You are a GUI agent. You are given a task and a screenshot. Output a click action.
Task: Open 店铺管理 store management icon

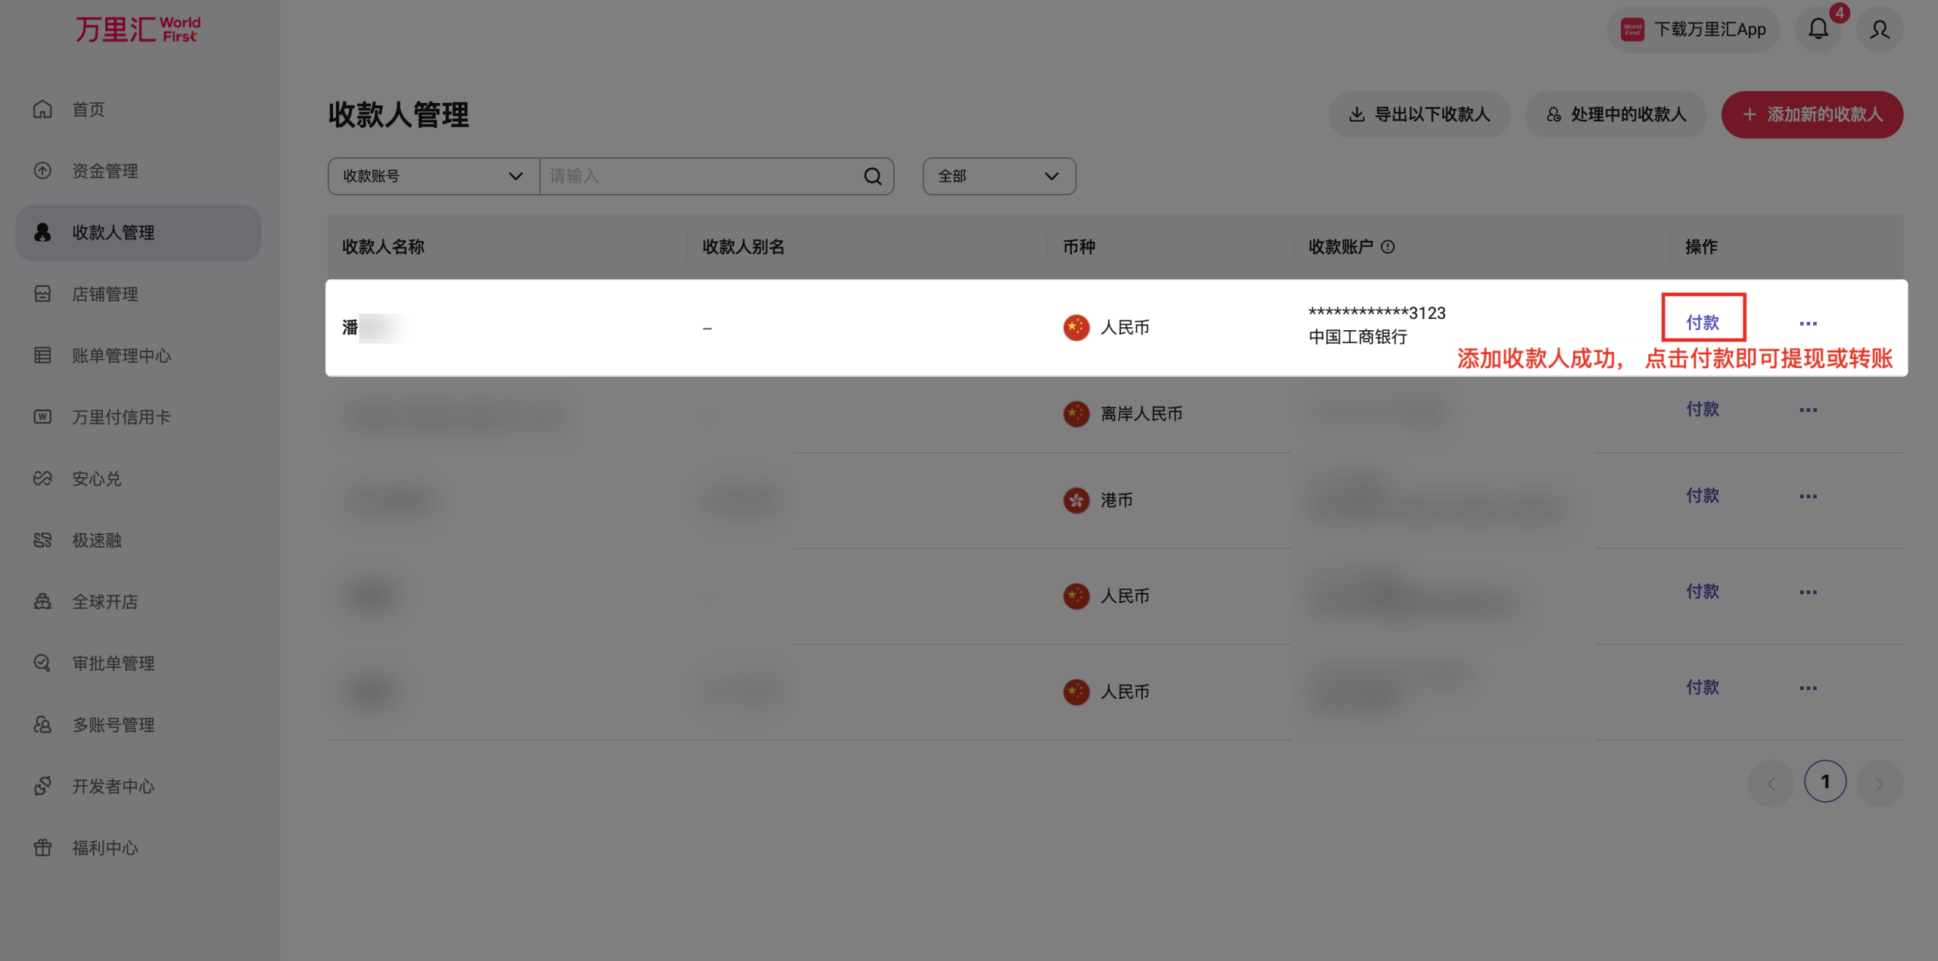43,294
